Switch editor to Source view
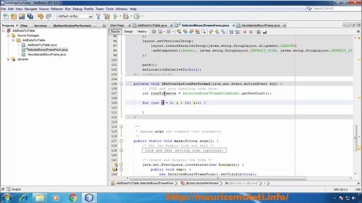The height and width of the screenshot is (203, 362). pos(115,32)
